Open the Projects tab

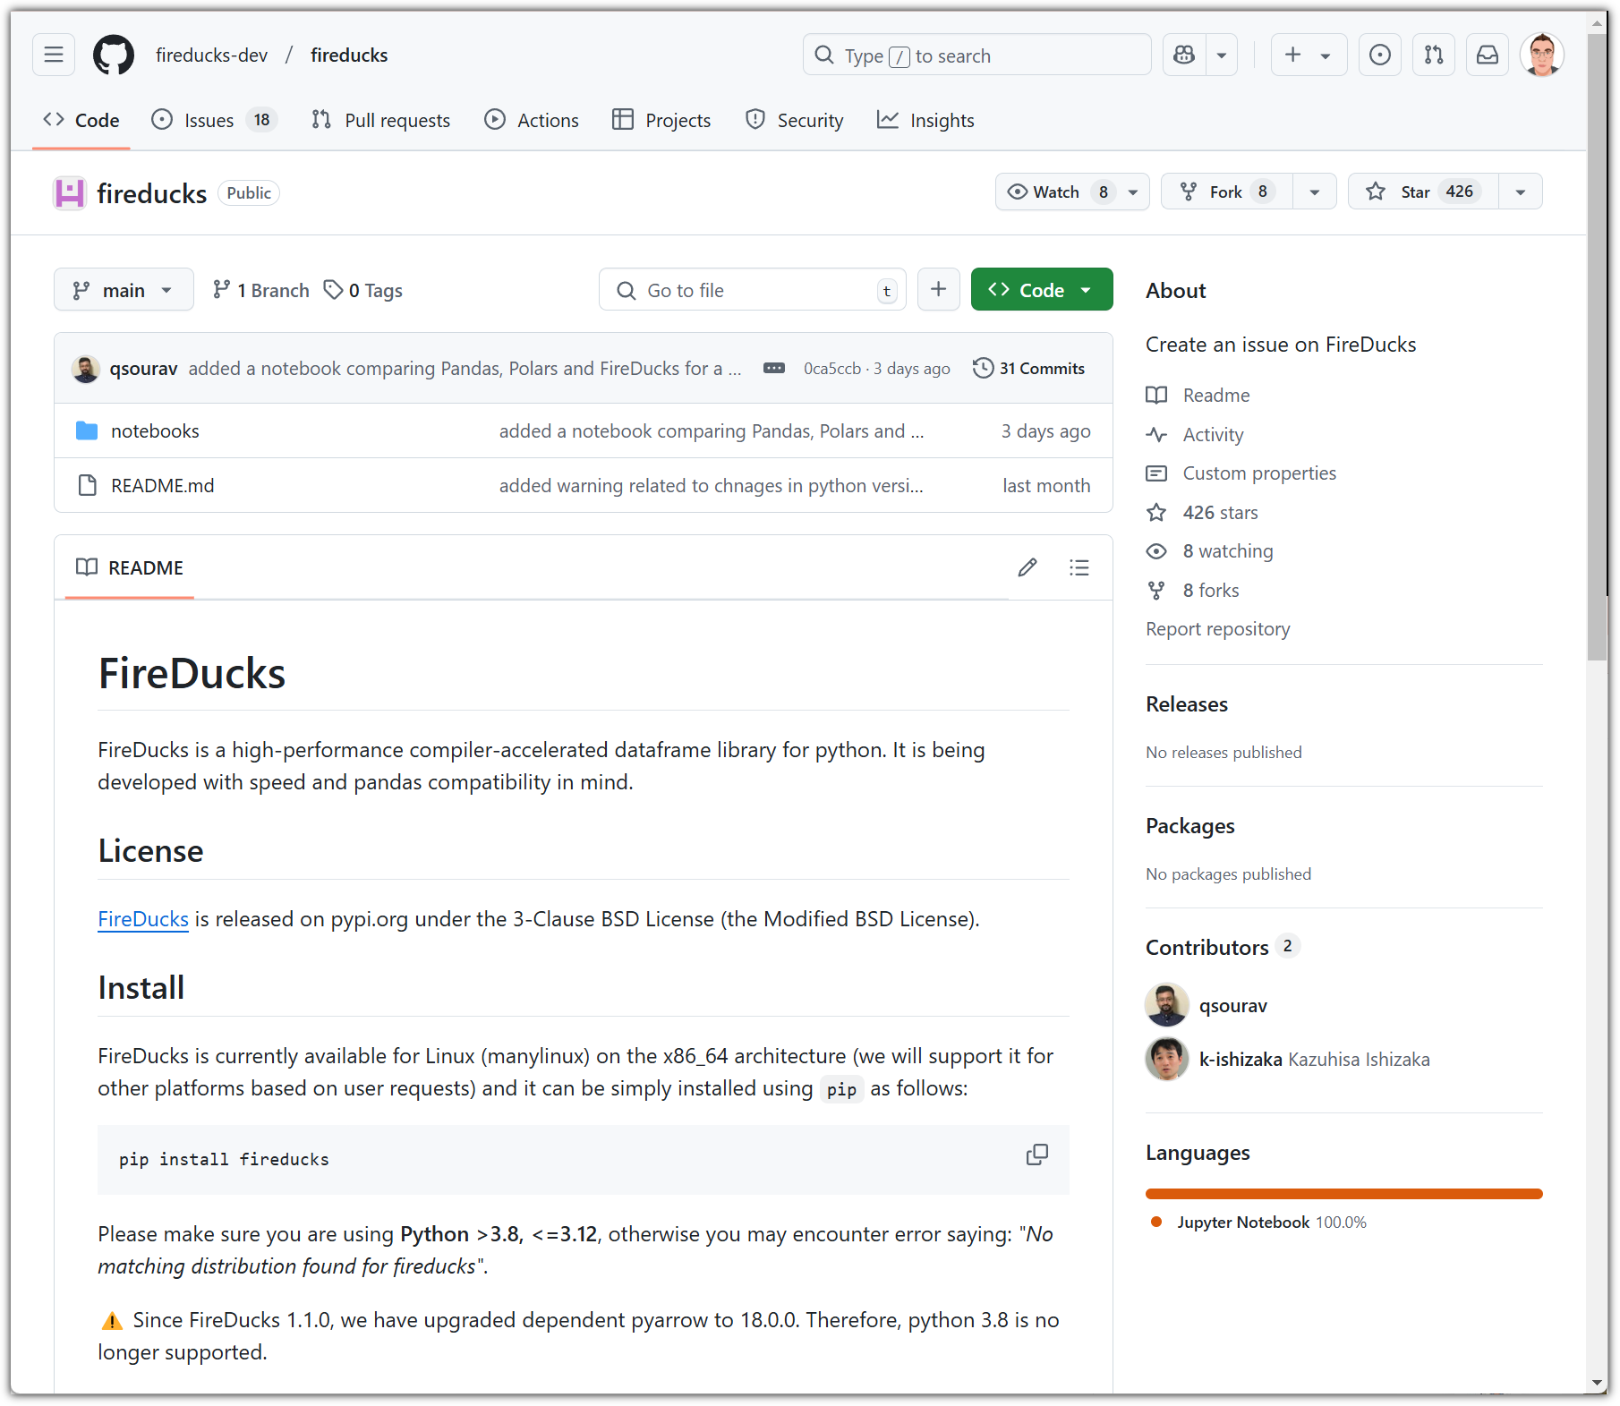point(661,120)
